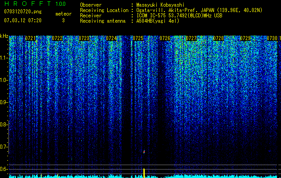This screenshot has height=178, width=281.
Task: Select the ICOM IC-575 receiver text
Action: point(179,16)
